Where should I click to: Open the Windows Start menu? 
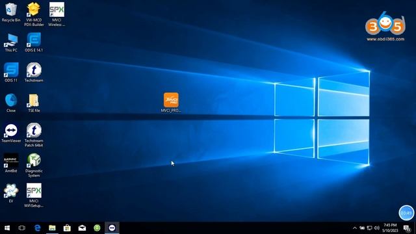[7, 228]
